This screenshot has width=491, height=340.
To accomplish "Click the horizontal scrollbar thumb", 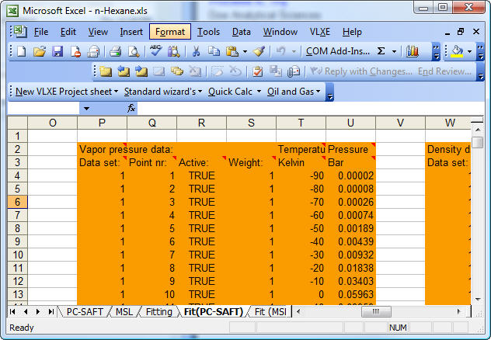I will [x=376, y=311].
